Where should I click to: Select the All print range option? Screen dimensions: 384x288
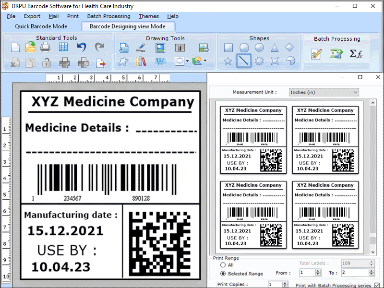click(x=223, y=264)
